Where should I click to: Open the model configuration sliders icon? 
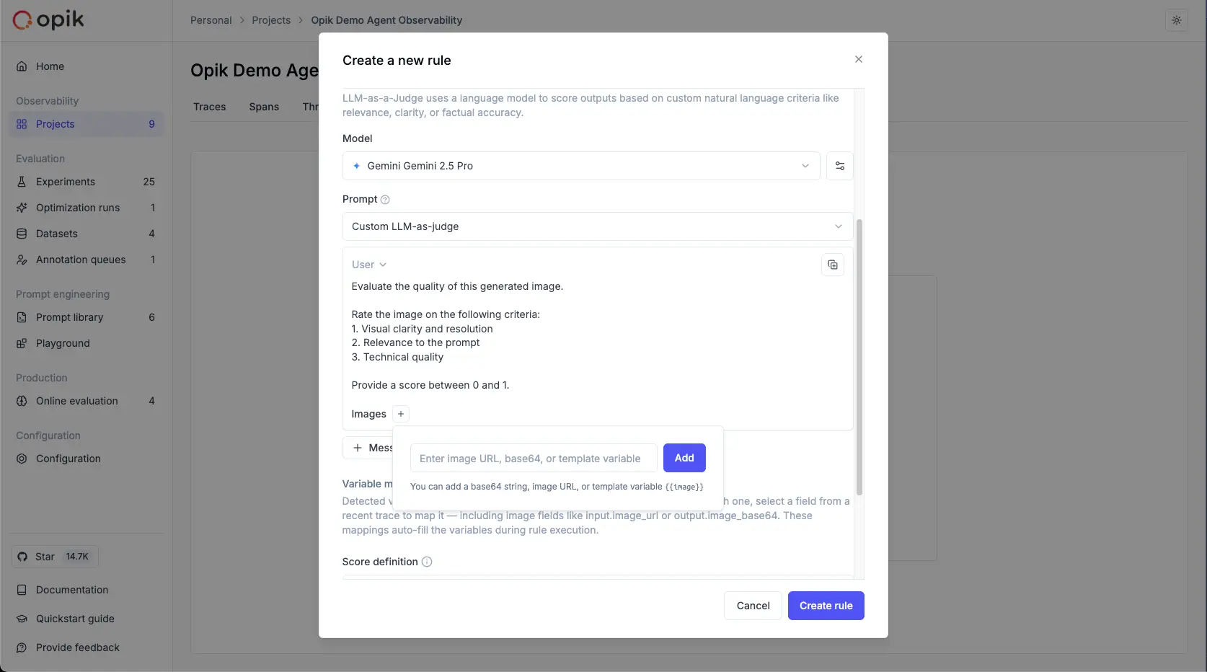[839, 166]
